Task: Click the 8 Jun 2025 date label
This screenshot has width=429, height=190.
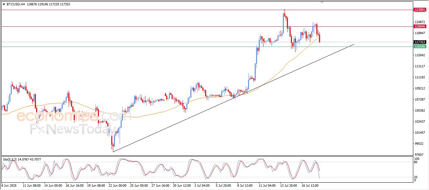Action: (9, 185)
